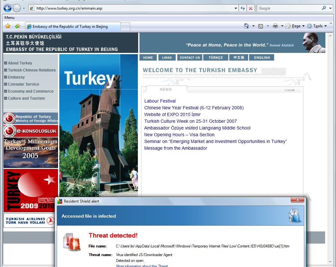Click the Refresh page icon
This screenshot has height=267, width=336.
[243, 8]
